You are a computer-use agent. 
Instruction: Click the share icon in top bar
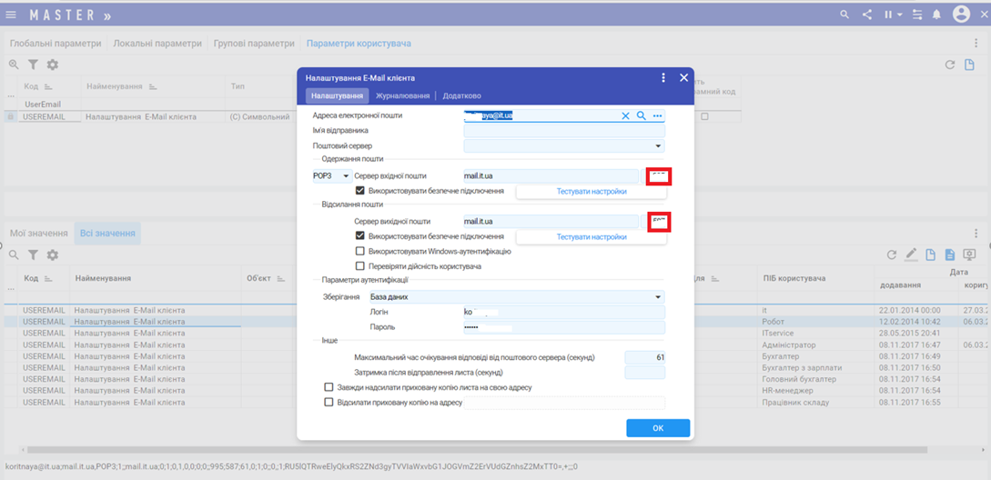[x=866, y=15]
